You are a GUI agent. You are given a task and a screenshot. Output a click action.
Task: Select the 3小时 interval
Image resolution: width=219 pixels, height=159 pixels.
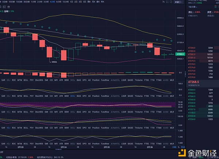(46, 2)
